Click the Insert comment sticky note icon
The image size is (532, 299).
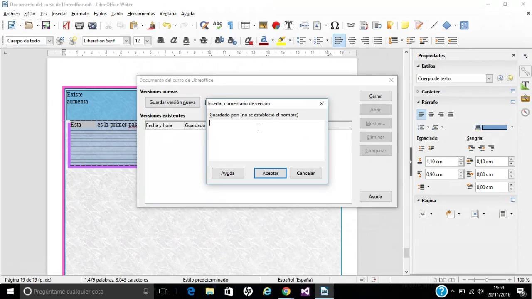coord(405,25)
